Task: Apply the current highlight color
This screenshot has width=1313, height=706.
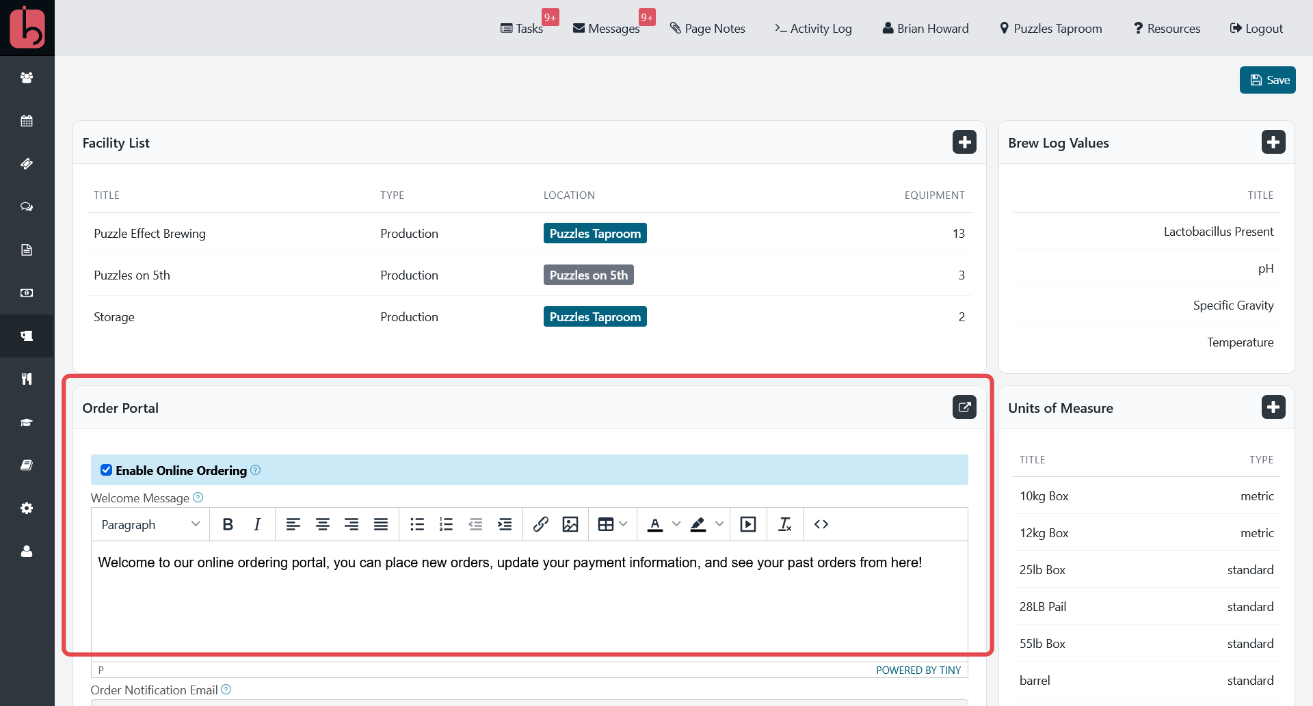Action: click(x=698, y=524)
